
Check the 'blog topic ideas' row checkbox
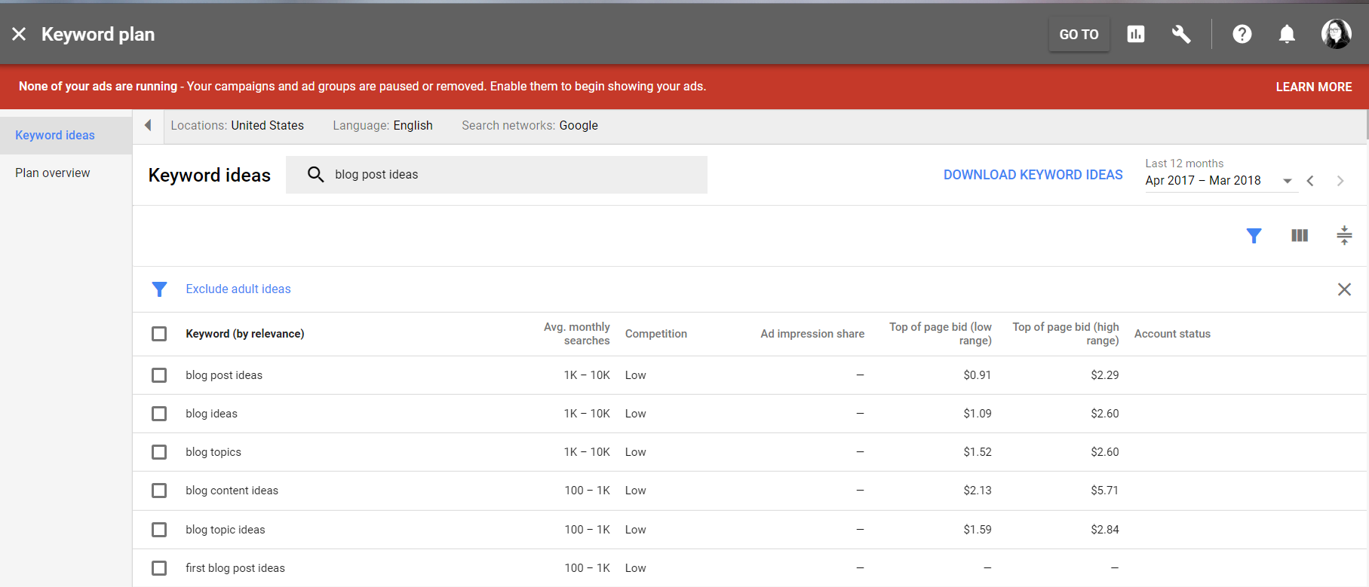point(159,530)
